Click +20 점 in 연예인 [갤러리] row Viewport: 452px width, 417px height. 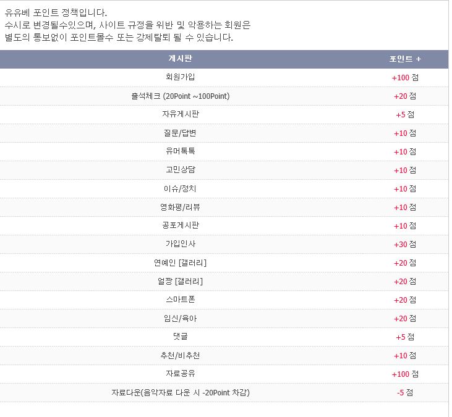405,263
